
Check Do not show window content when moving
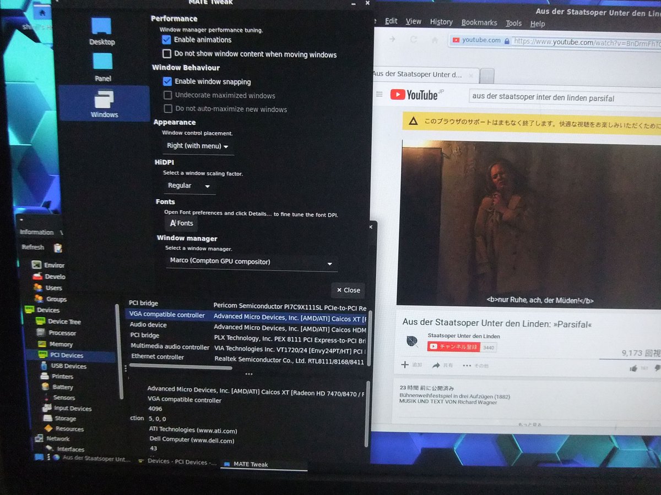167,54
